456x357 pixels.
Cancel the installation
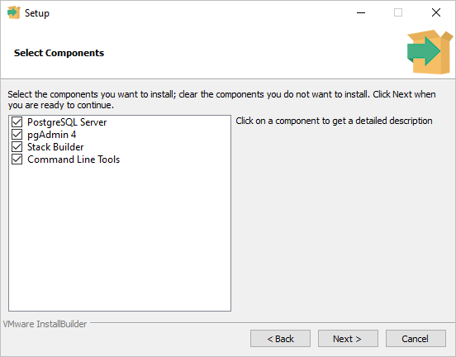click(x=416, y=338)
